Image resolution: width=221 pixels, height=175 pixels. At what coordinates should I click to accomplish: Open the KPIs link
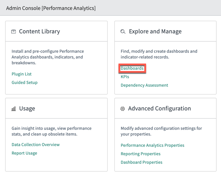coord(125,77)
